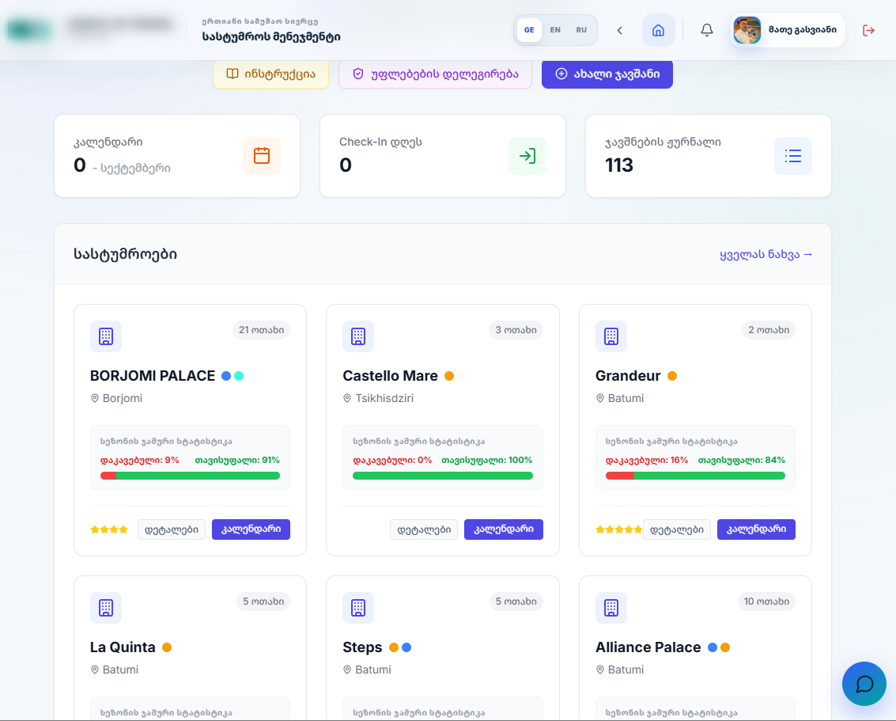This screenshot has width=896, height=721.
Task: Switch language to GE
Action: pyautogui.click(x=529, y=30)
